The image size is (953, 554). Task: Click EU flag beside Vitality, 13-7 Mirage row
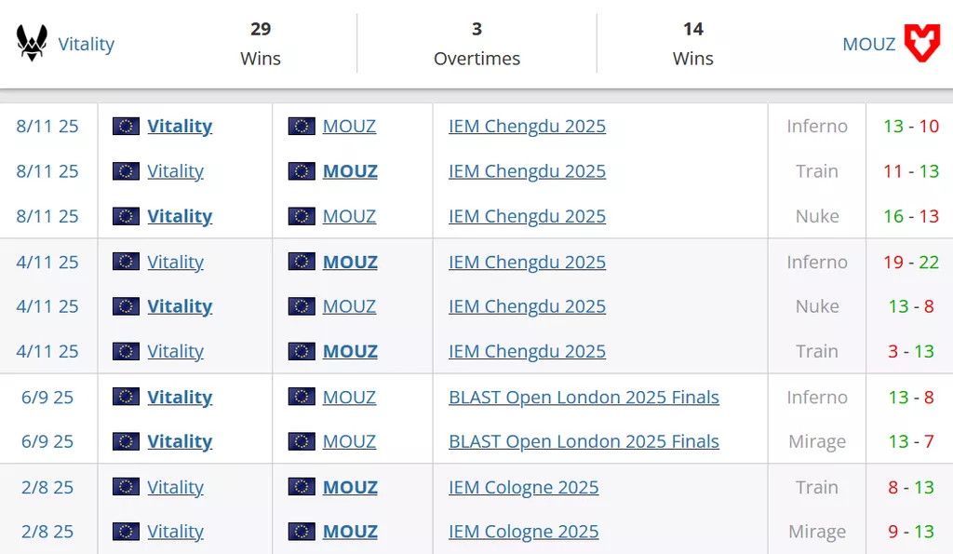pos(126,441)
